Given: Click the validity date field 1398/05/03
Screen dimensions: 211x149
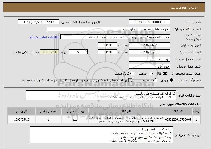Looking at the screenshot, I should pyautogui.click(x=149, y=52).
